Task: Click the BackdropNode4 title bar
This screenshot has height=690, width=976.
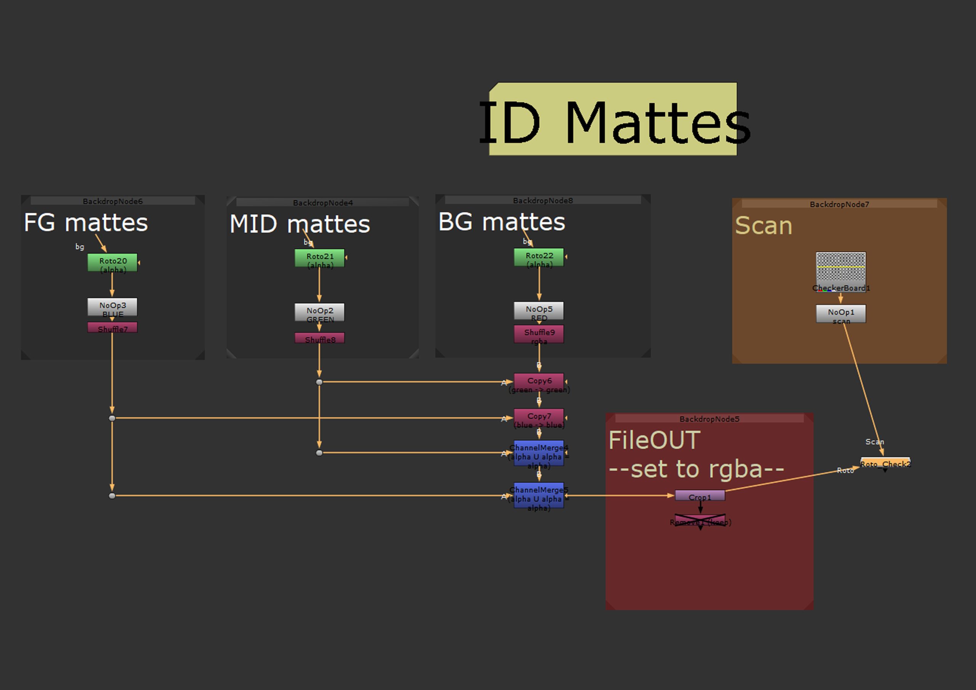Action: [x=323, y=202]
